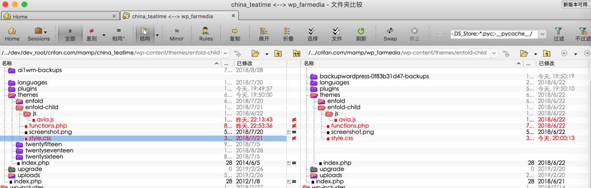This screenshot has width=591, height=188.
Task: Select left screenshot.png file
Action: click(51, 132)
